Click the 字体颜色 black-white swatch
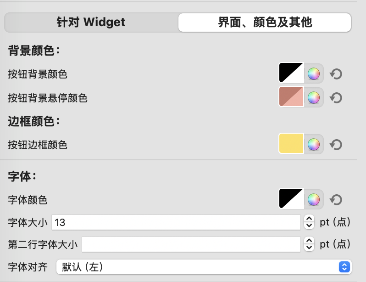 [x=291, y=198]
